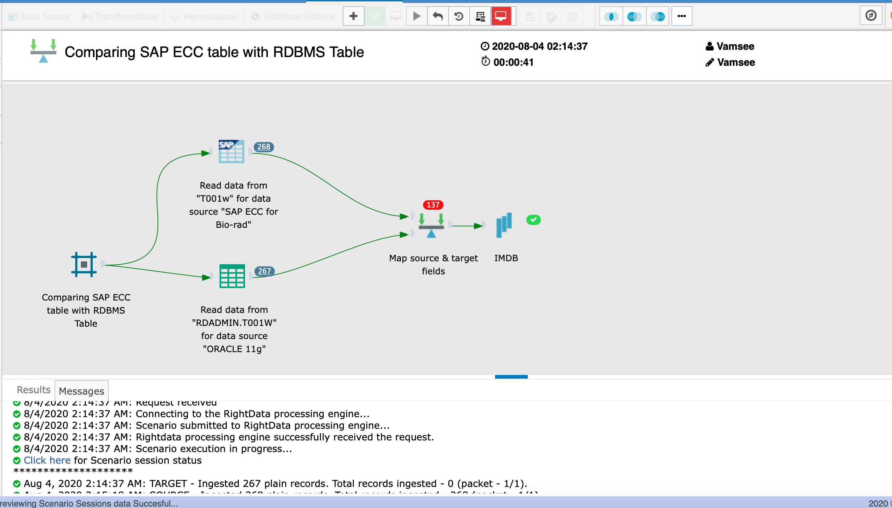Click the second Venn diagram icon
Viewport: 892px width, 508px height.
coord(634,16)
